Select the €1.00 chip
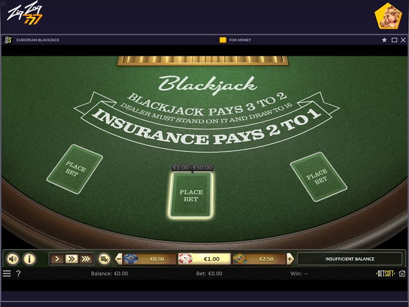This screenshot has width=409, height=307. point(204,259)
